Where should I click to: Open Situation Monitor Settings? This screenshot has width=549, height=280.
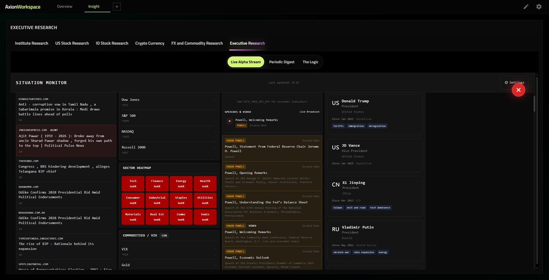[514, 83]
